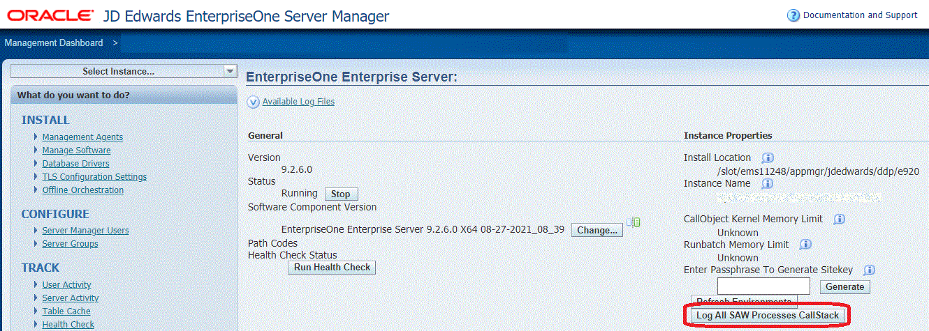Stop the running Enterprise Server

pyautogui.click(x=340, y=194)
